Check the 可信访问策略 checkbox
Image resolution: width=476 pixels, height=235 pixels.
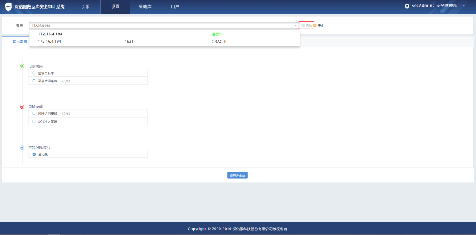click(34, 81)
